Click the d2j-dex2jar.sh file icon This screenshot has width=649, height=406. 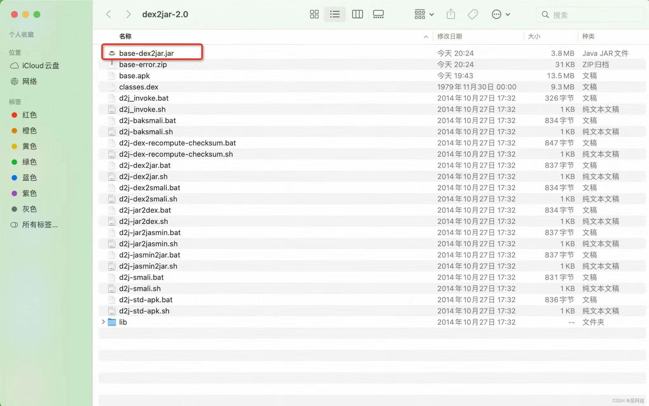tap(112, 177)
